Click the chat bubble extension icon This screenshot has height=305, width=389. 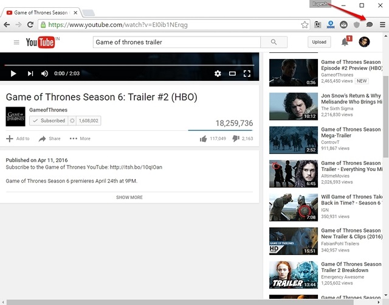click(370, 24)
